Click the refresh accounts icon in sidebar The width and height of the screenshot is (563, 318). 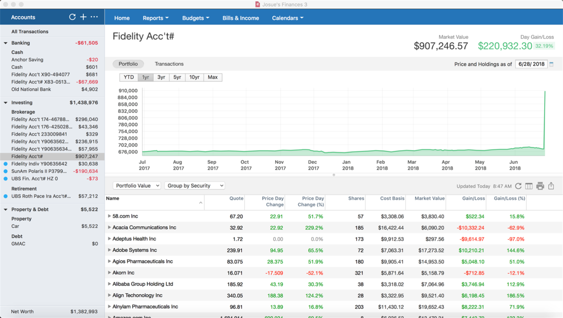[x=72, y=17]
